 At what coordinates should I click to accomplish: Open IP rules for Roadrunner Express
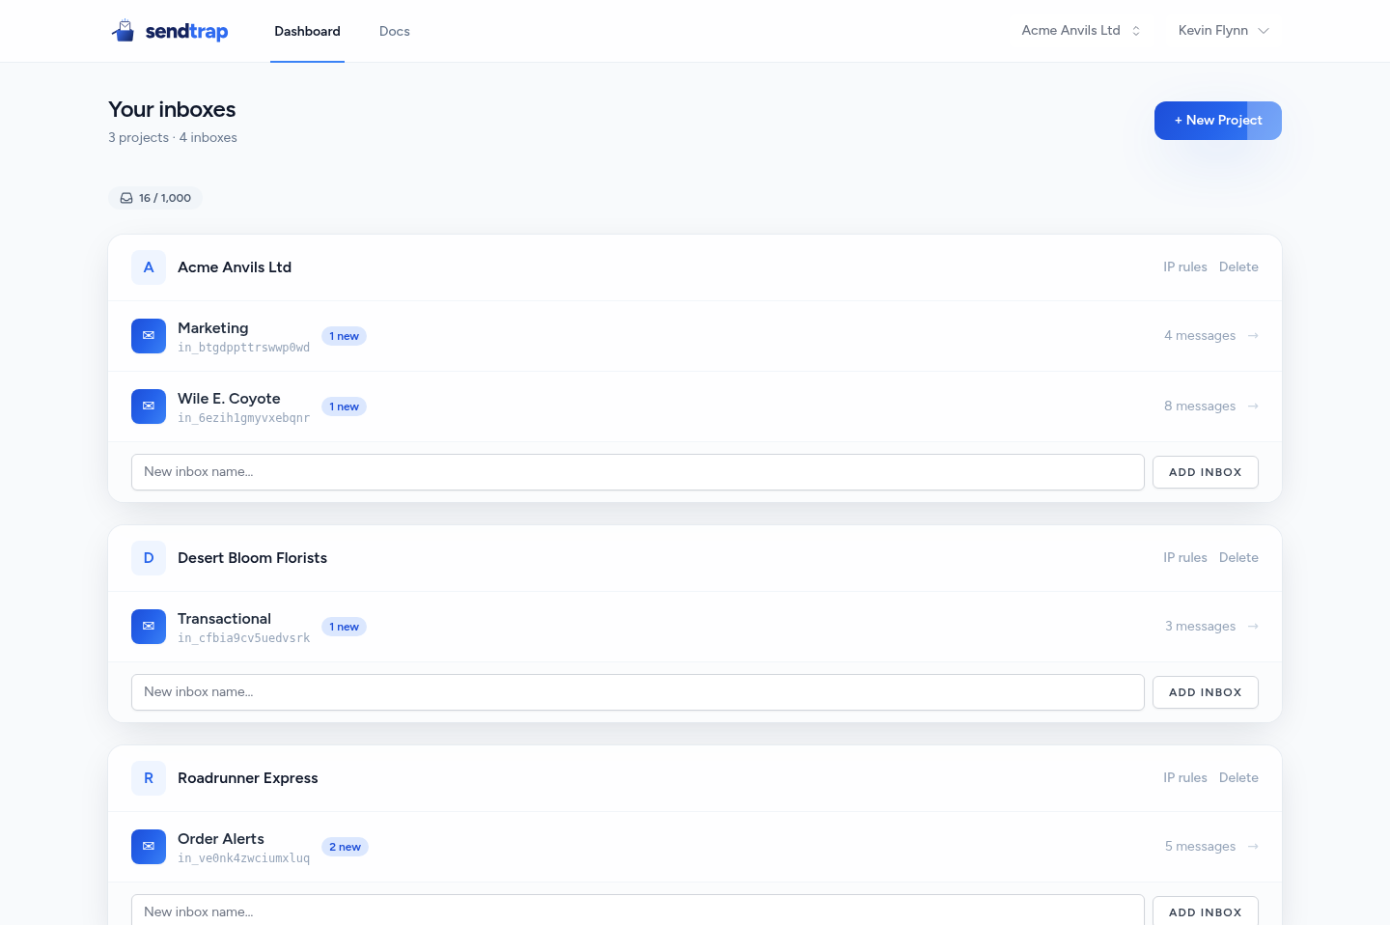[1185, 778]
